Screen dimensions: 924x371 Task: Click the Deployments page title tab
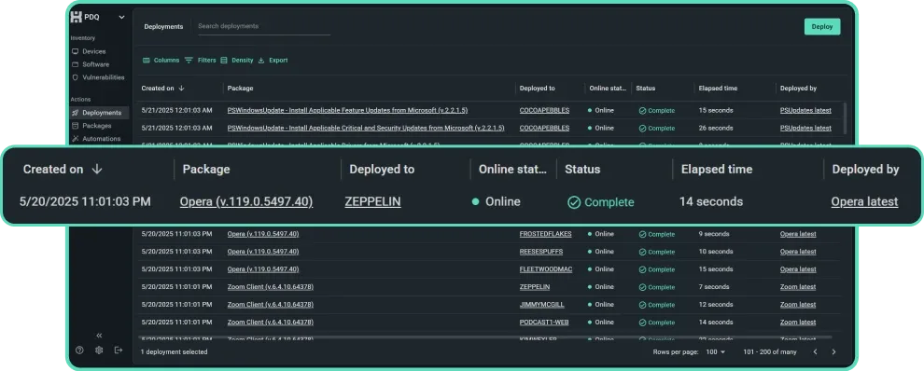(163, 26)
